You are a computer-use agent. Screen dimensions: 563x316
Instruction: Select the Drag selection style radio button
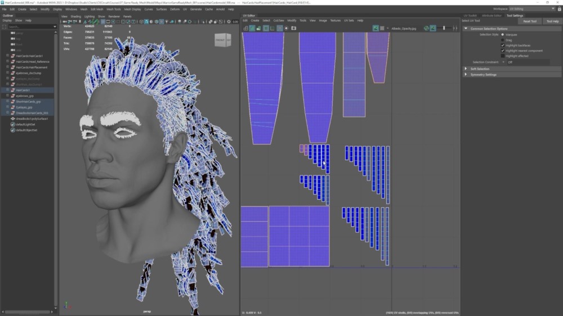pos(502,40)
